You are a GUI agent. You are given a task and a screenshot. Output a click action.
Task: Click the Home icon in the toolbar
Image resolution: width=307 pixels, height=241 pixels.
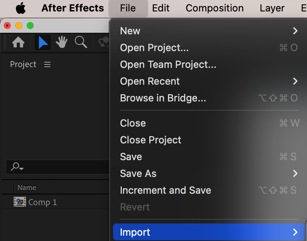(x=18, y=42)
